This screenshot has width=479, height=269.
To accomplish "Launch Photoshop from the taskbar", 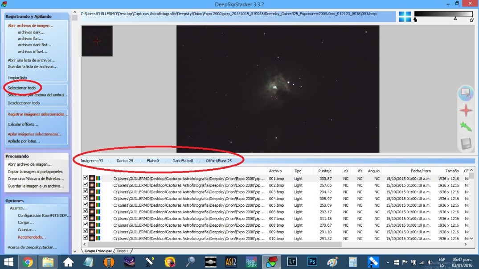I will (312, 262).
